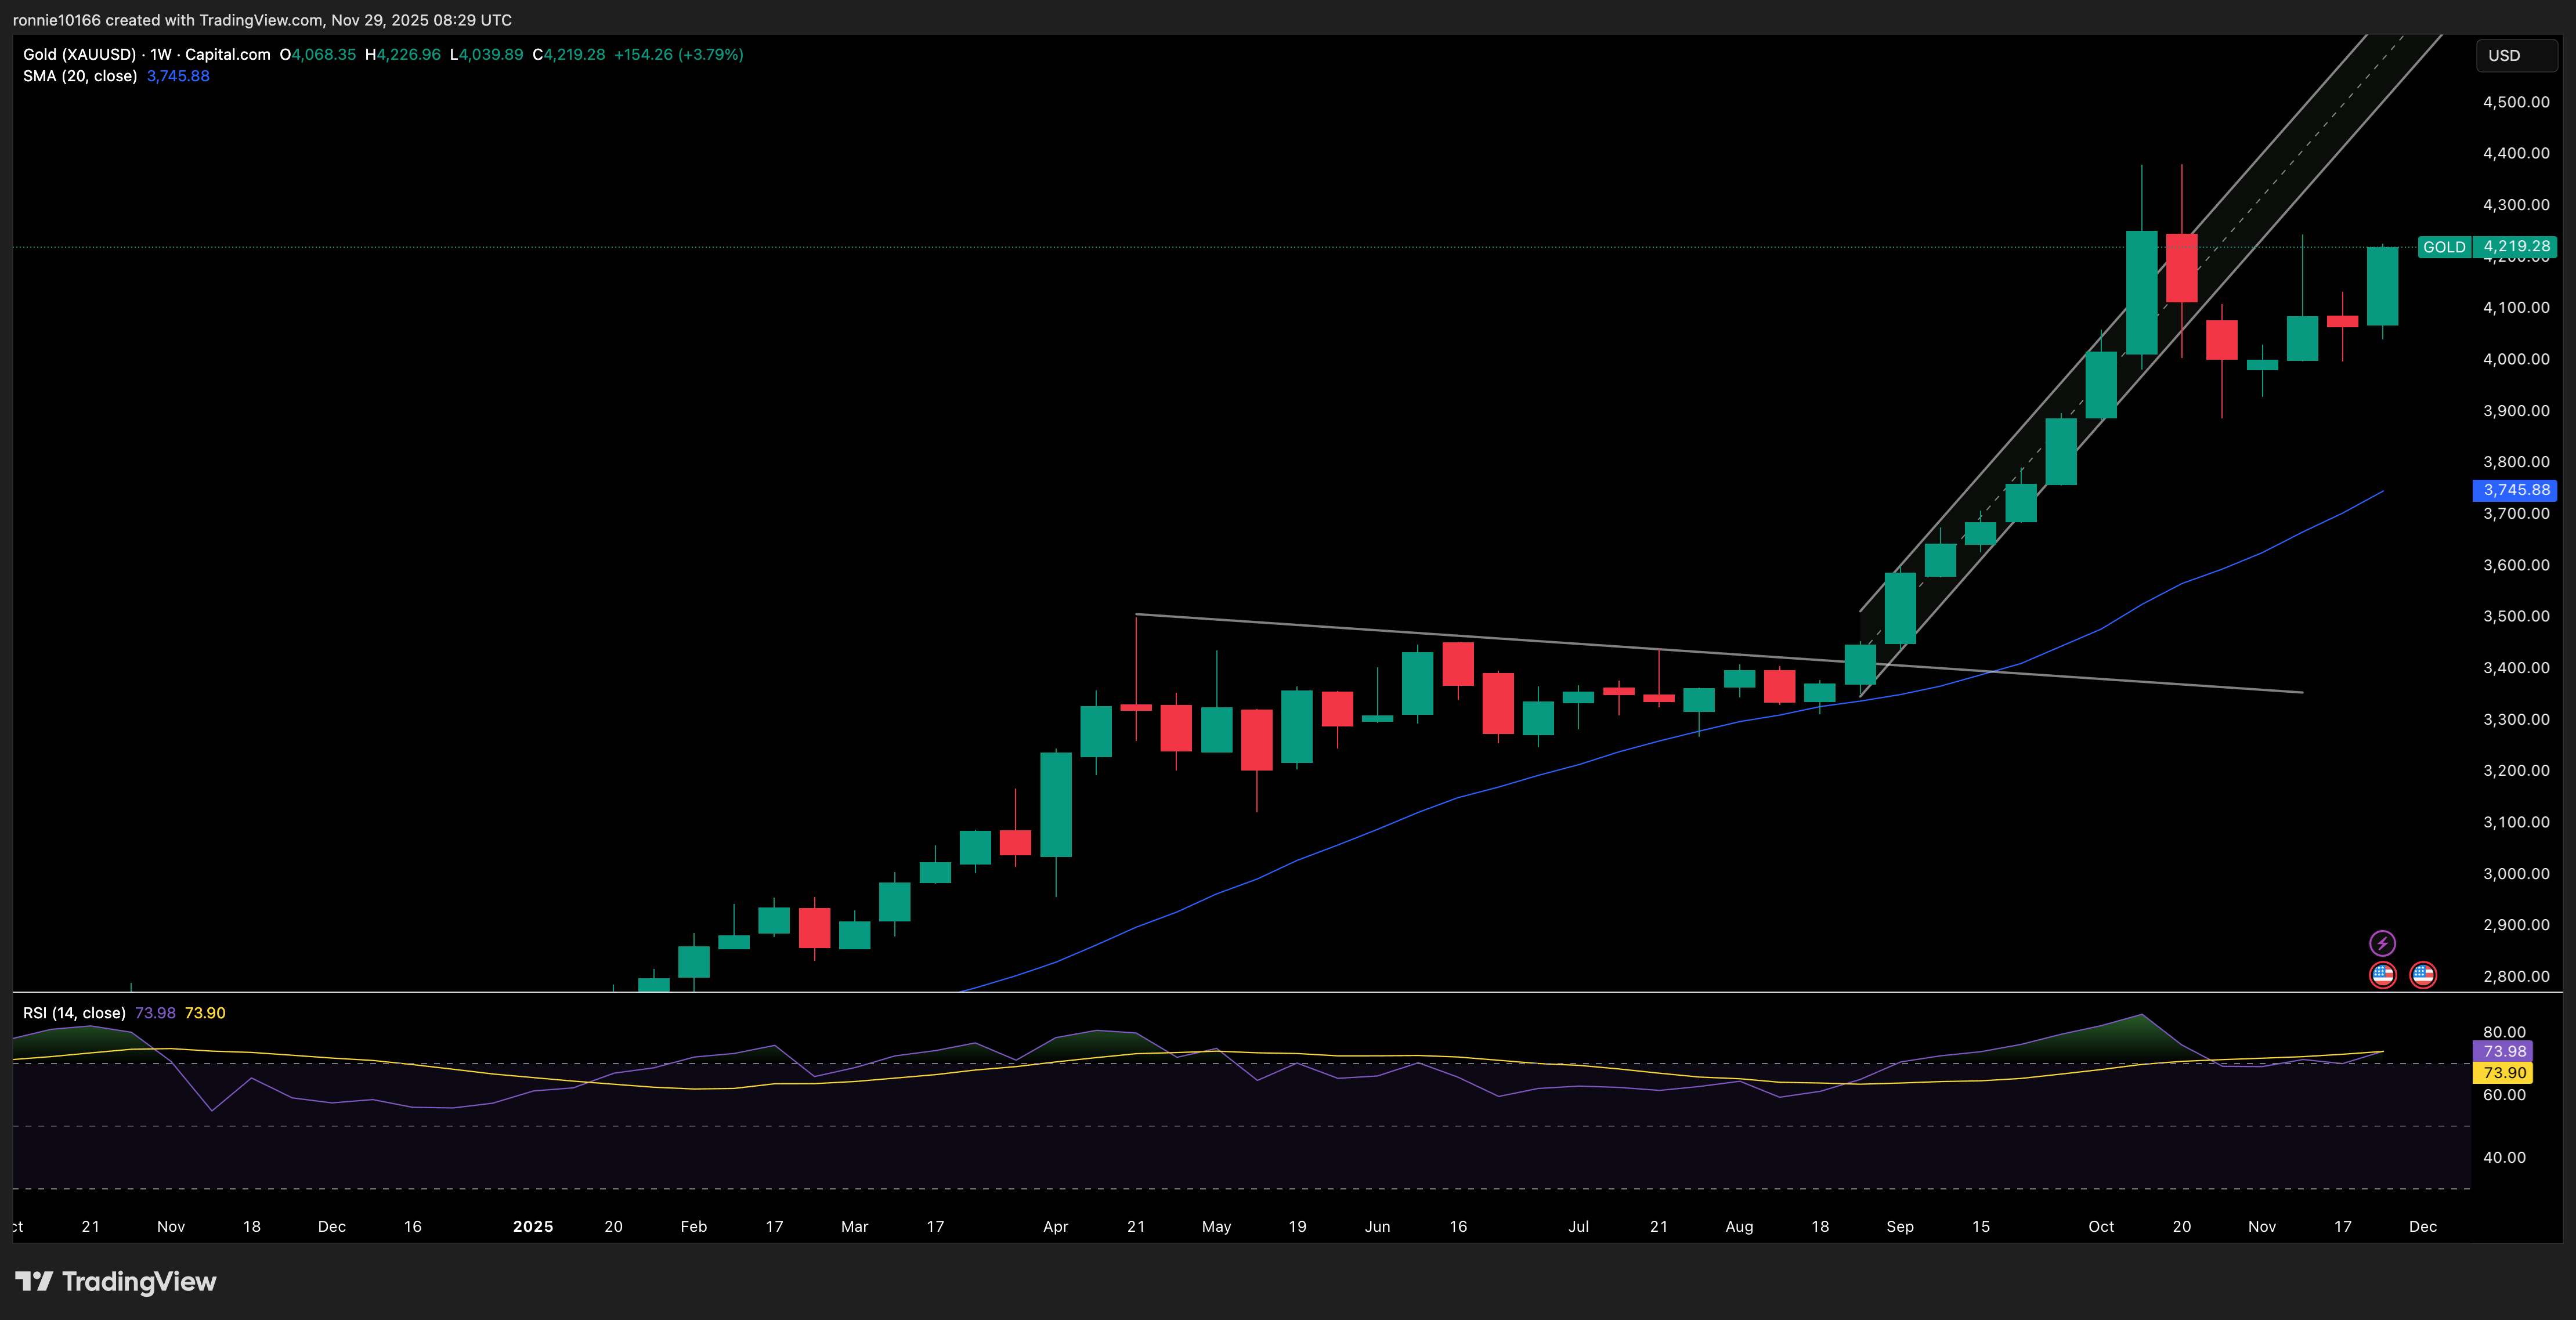The image size is (2576, 1320).
Task: Click the blue SMA value 3,745.88 in legend
Action: coord(178,75)
